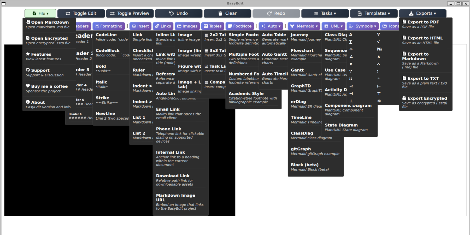Insert the right tack (⊢) symbol
470x235 pixels.
378,86
